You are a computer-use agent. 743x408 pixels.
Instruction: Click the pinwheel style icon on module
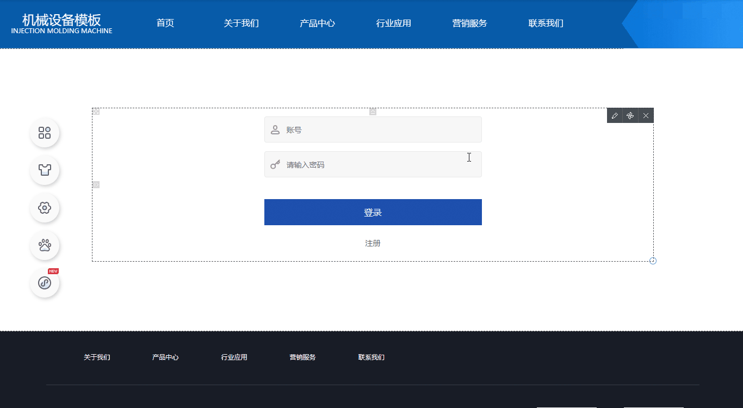click(x=630, y=116)
